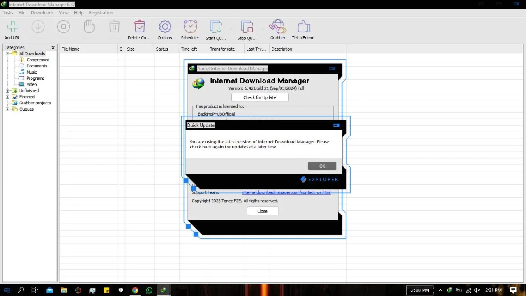Screen dimensions: 526x296
Task: Select the Video category
Action: (x=32, y=85)
